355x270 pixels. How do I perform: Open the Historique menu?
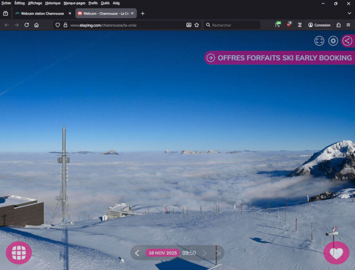(x=53, y=3)
